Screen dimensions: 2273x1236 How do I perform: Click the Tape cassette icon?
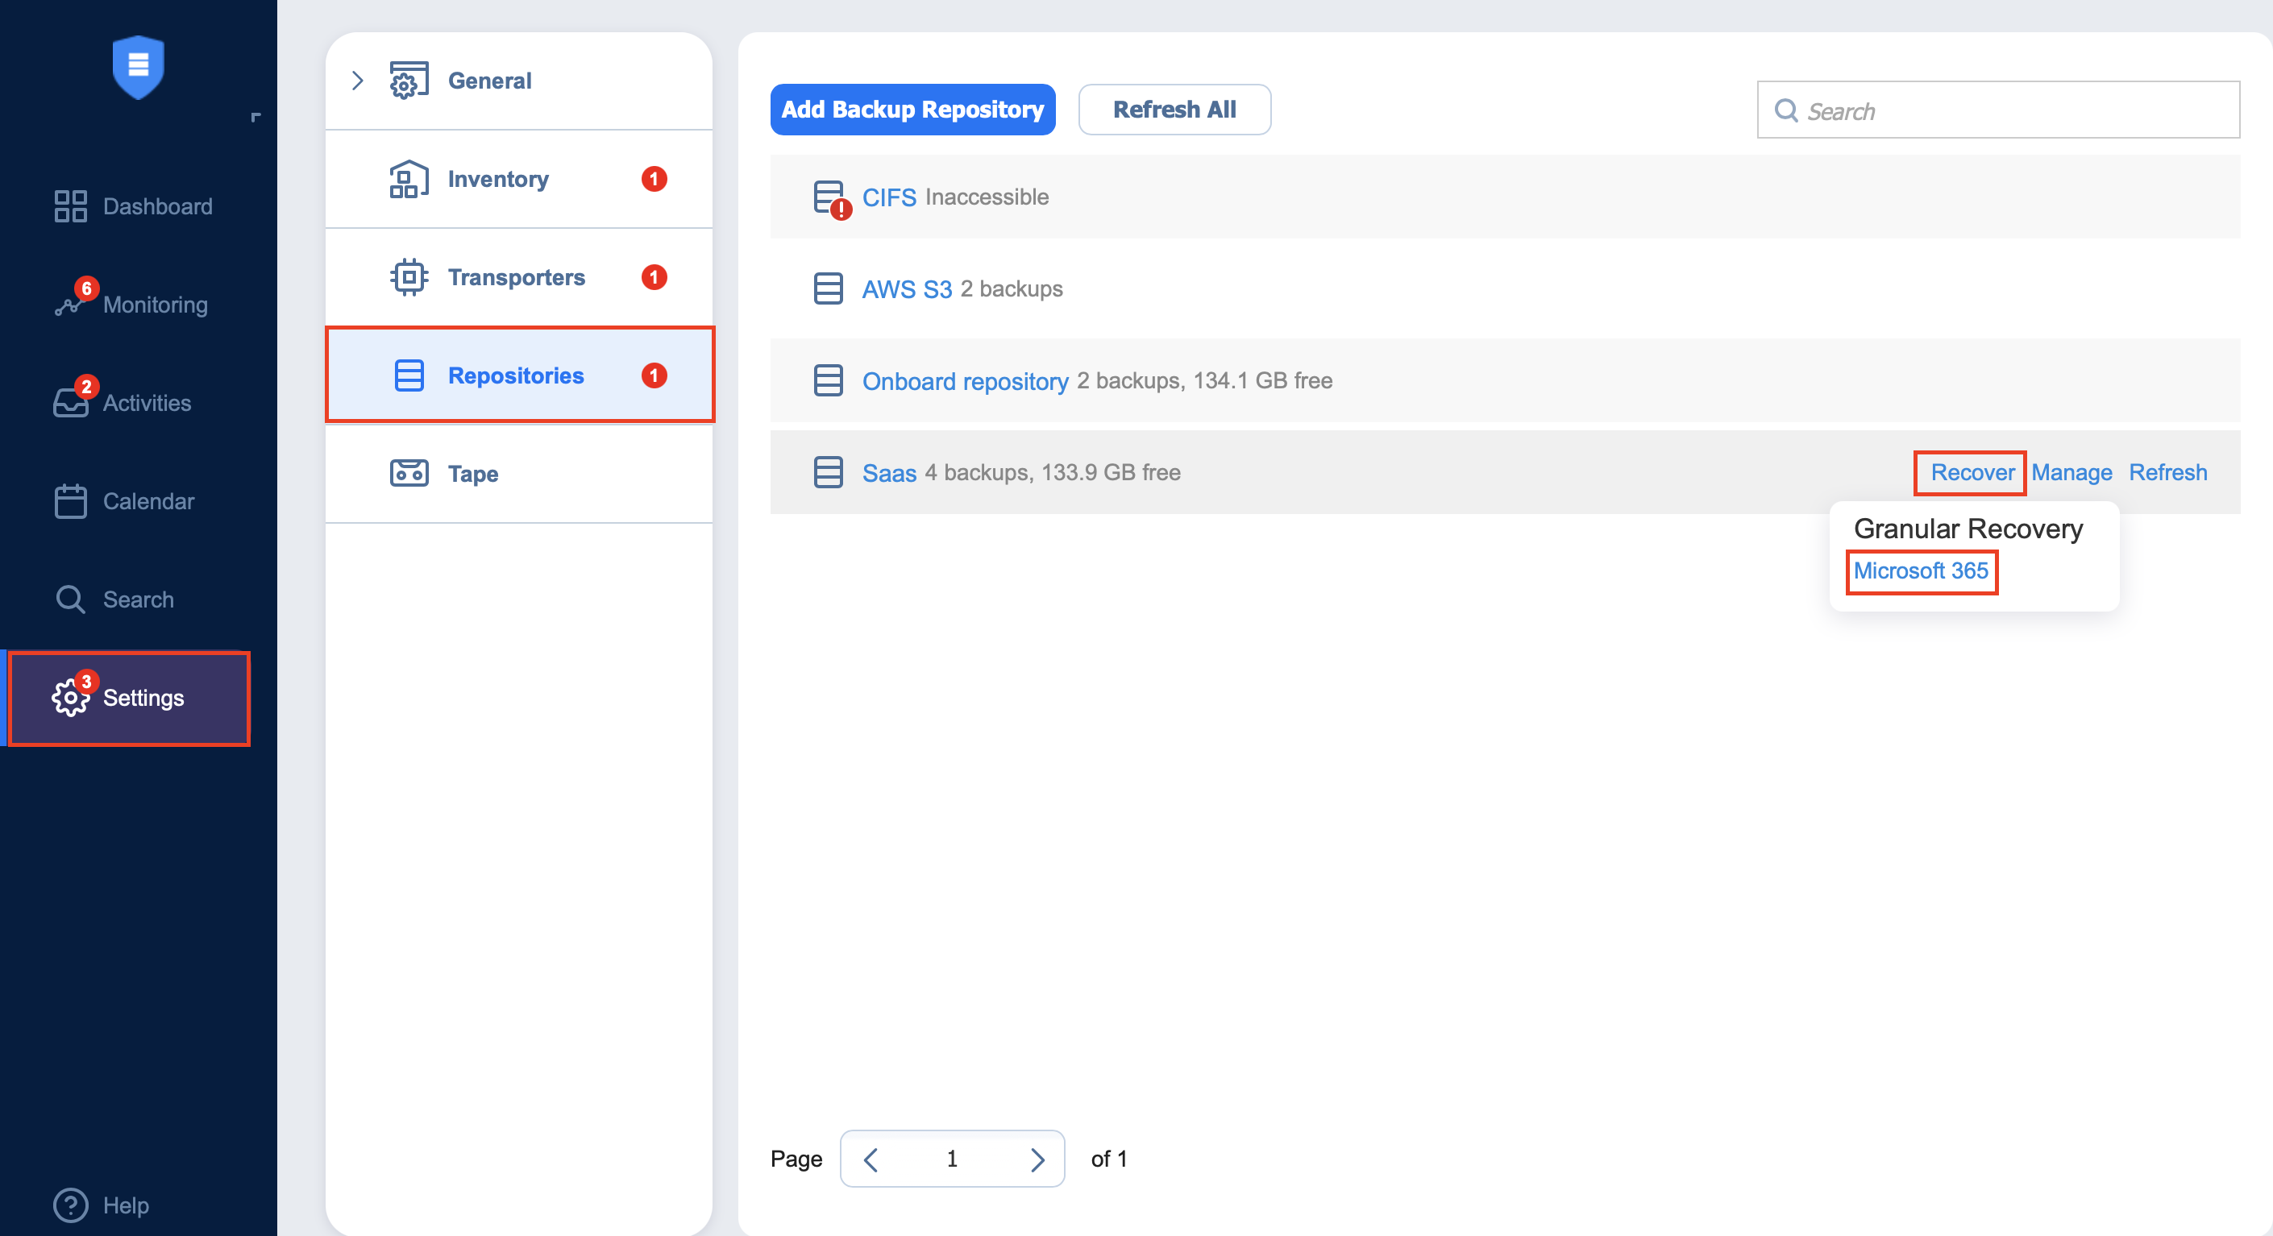(x=409, y=474)
